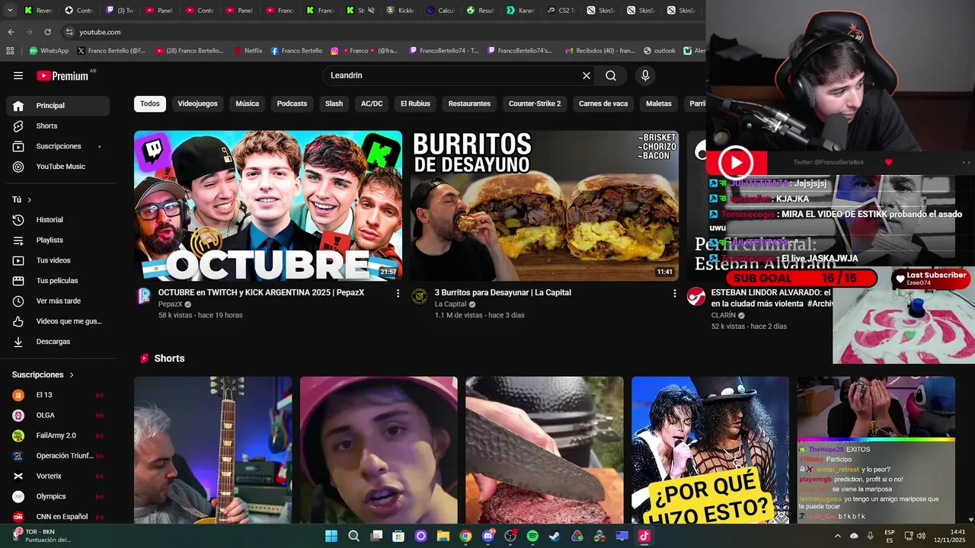975x548 pixels.
Task: Open YouTube Music from the sidebar
Action: coord(58,167)
